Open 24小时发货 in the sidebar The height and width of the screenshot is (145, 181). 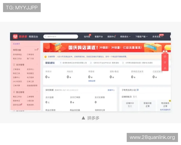pyautogui.click(x=17, y=81)
